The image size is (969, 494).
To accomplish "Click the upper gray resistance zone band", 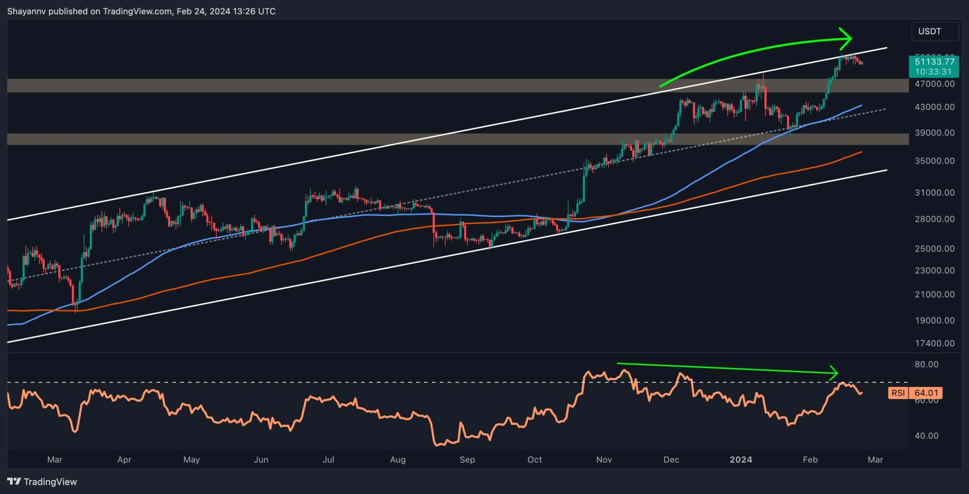I will tap(379, 85).
